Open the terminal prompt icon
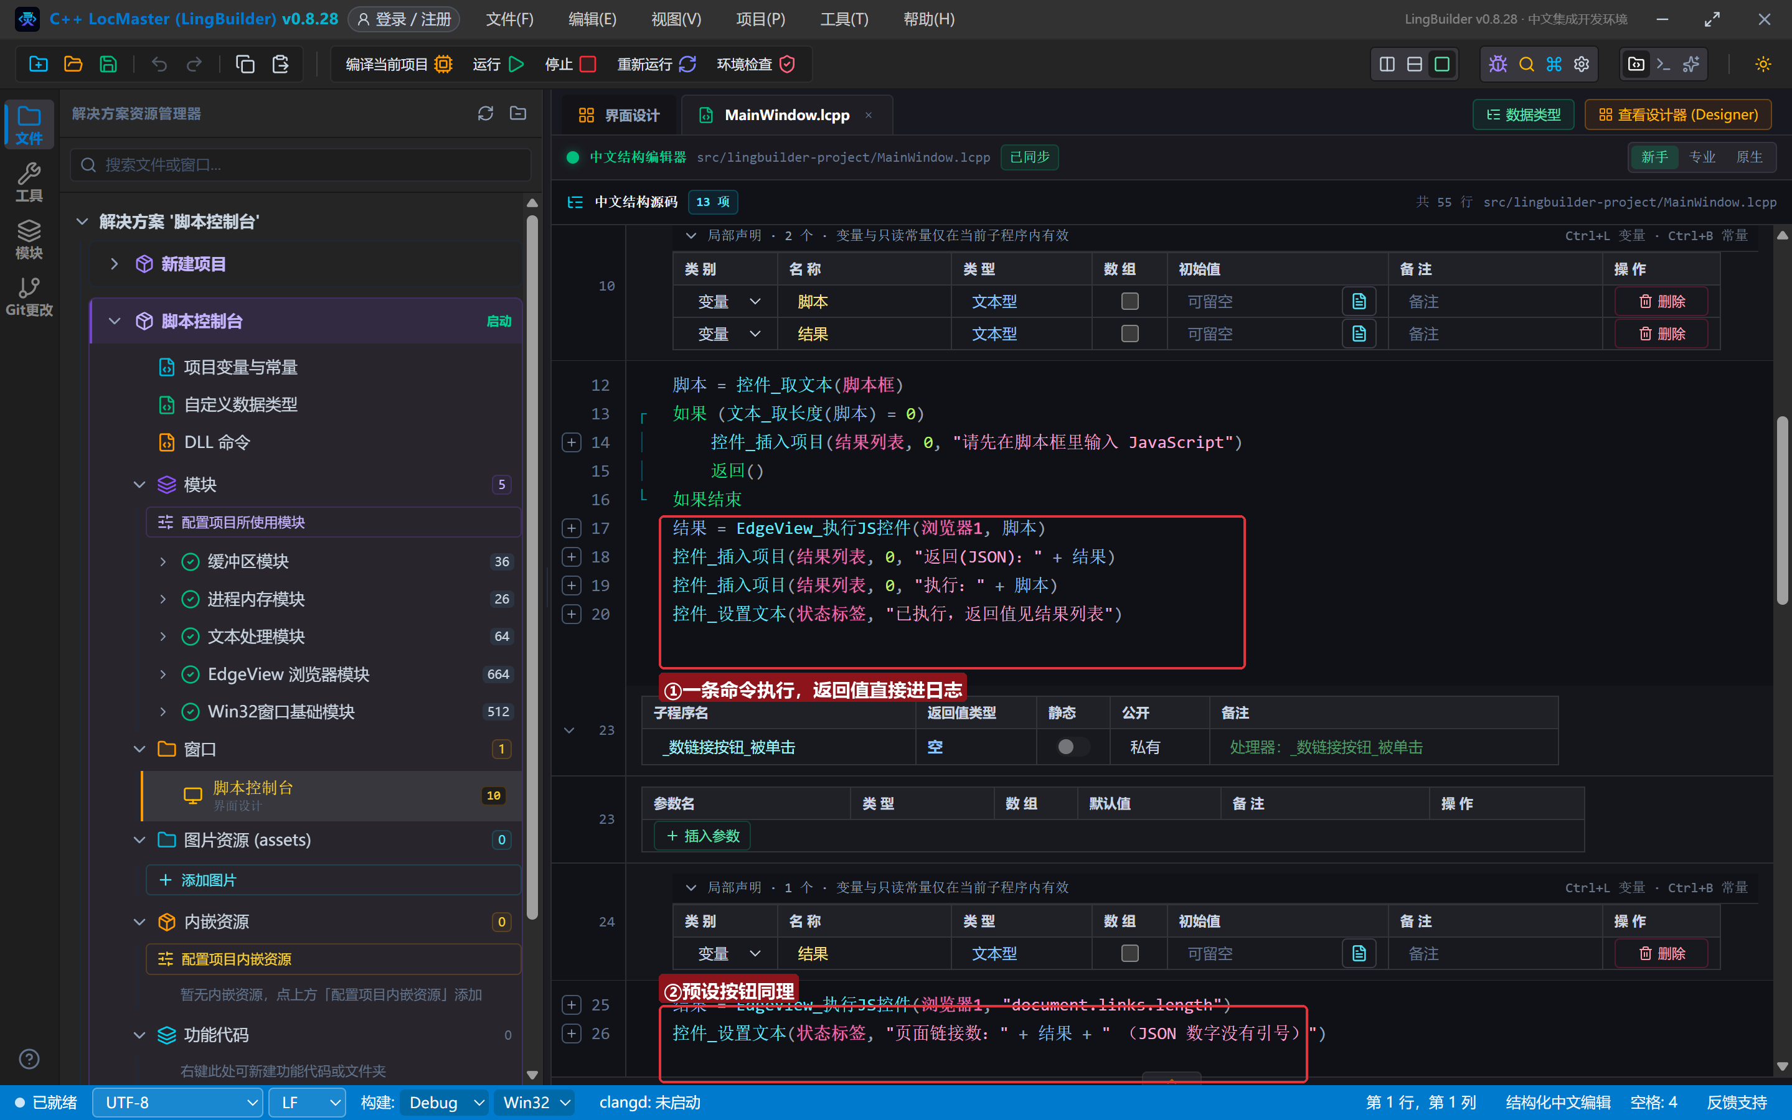The width and height of the screenshot is (1792, 1120). click(x=1664, y=65)
